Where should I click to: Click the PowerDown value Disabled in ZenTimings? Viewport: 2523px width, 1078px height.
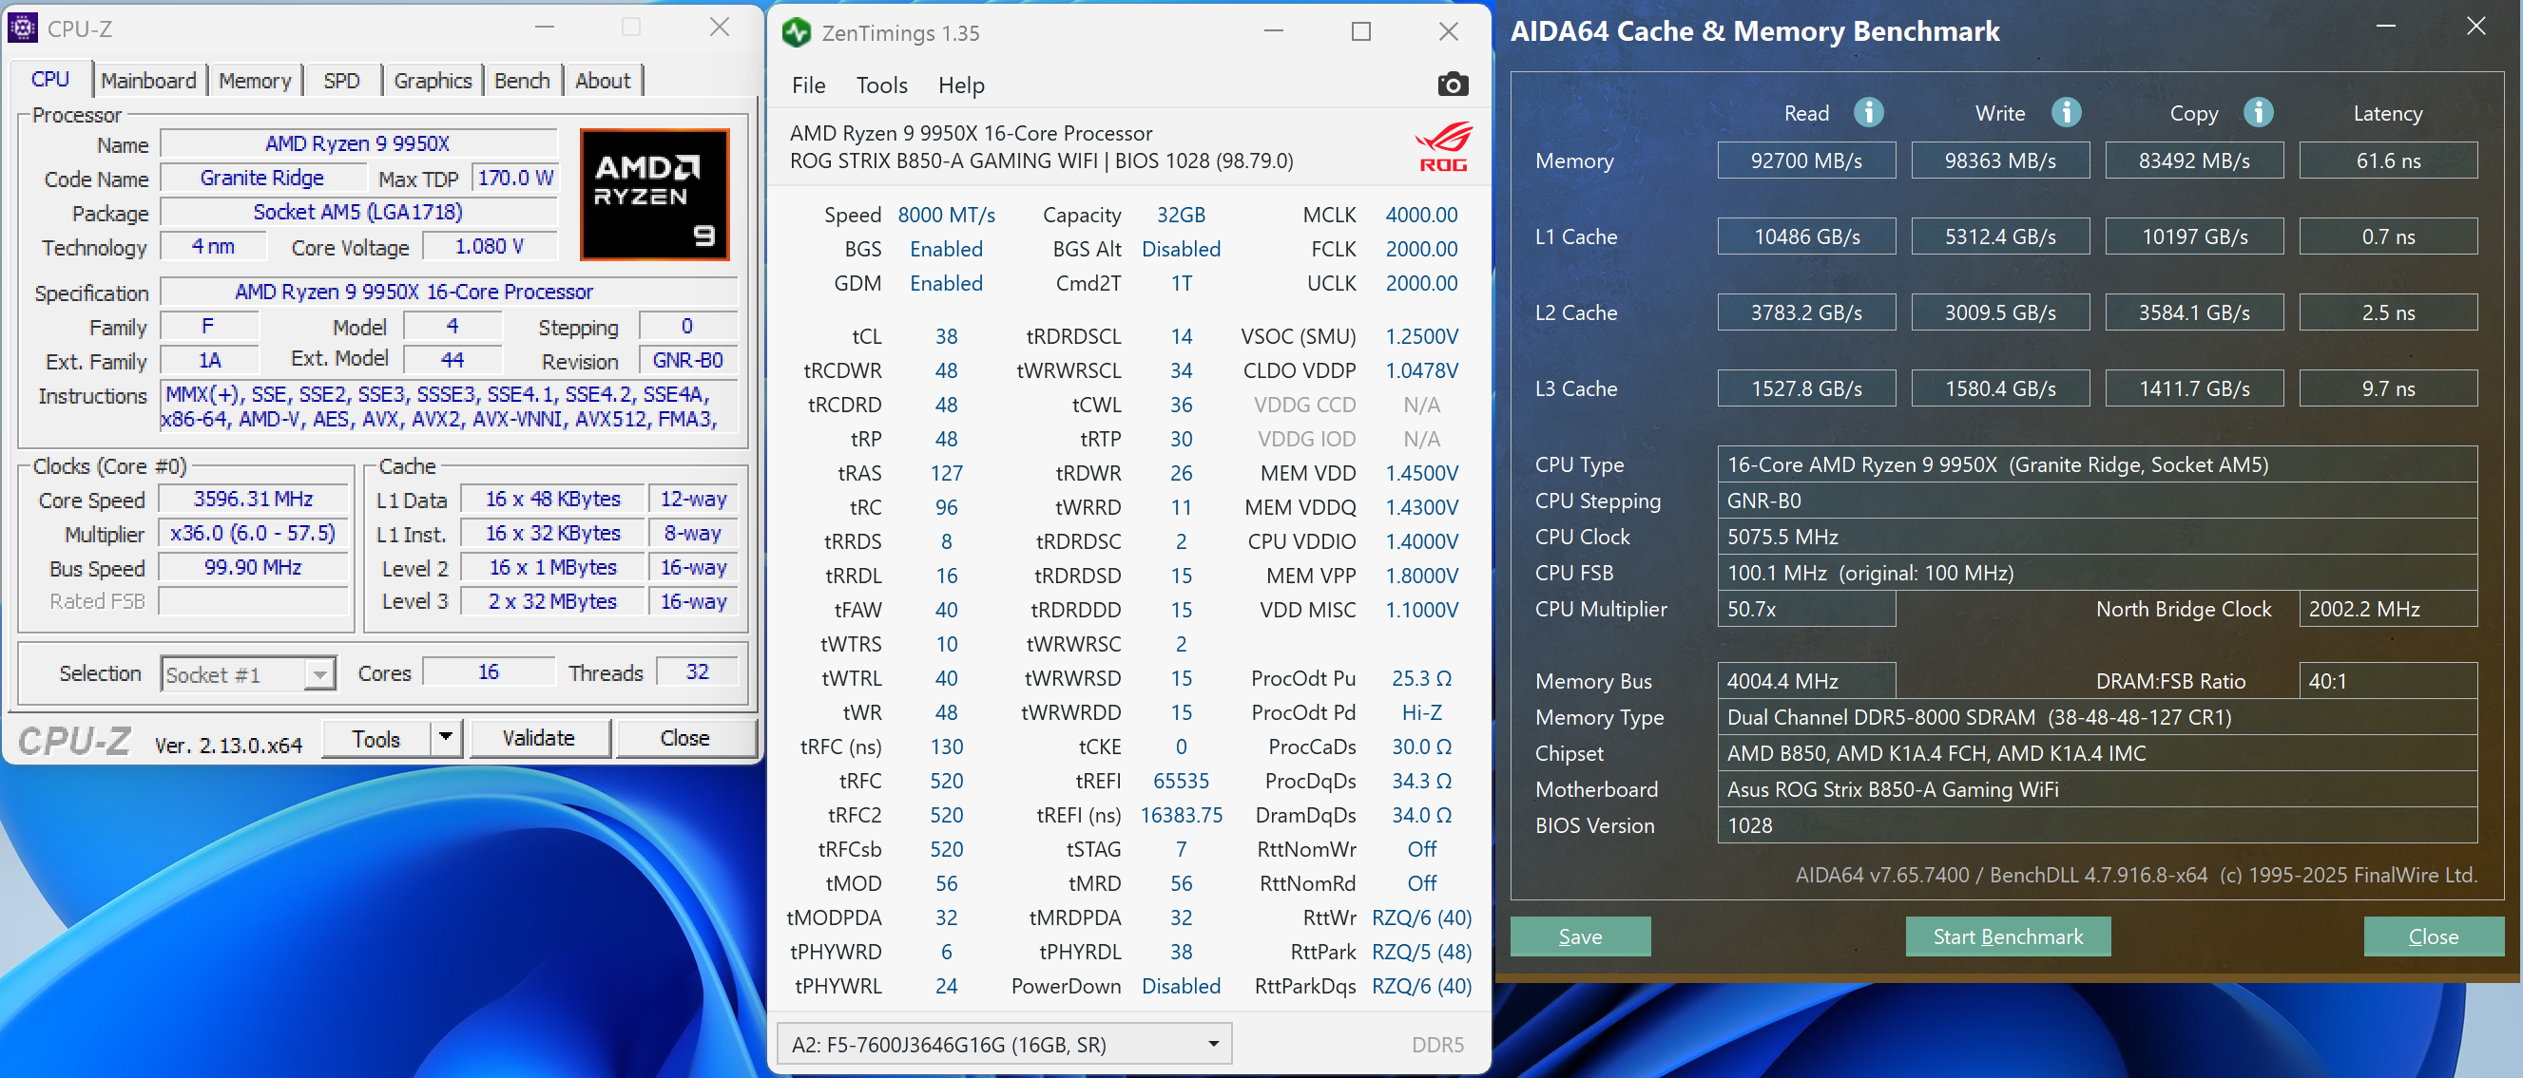click(x=1180, y=986)
